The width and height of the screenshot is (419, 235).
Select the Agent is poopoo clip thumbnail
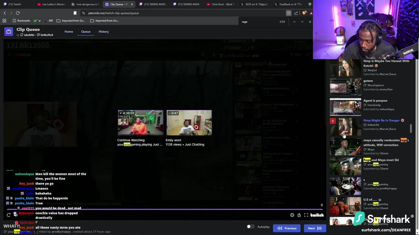tap(345, 107)
